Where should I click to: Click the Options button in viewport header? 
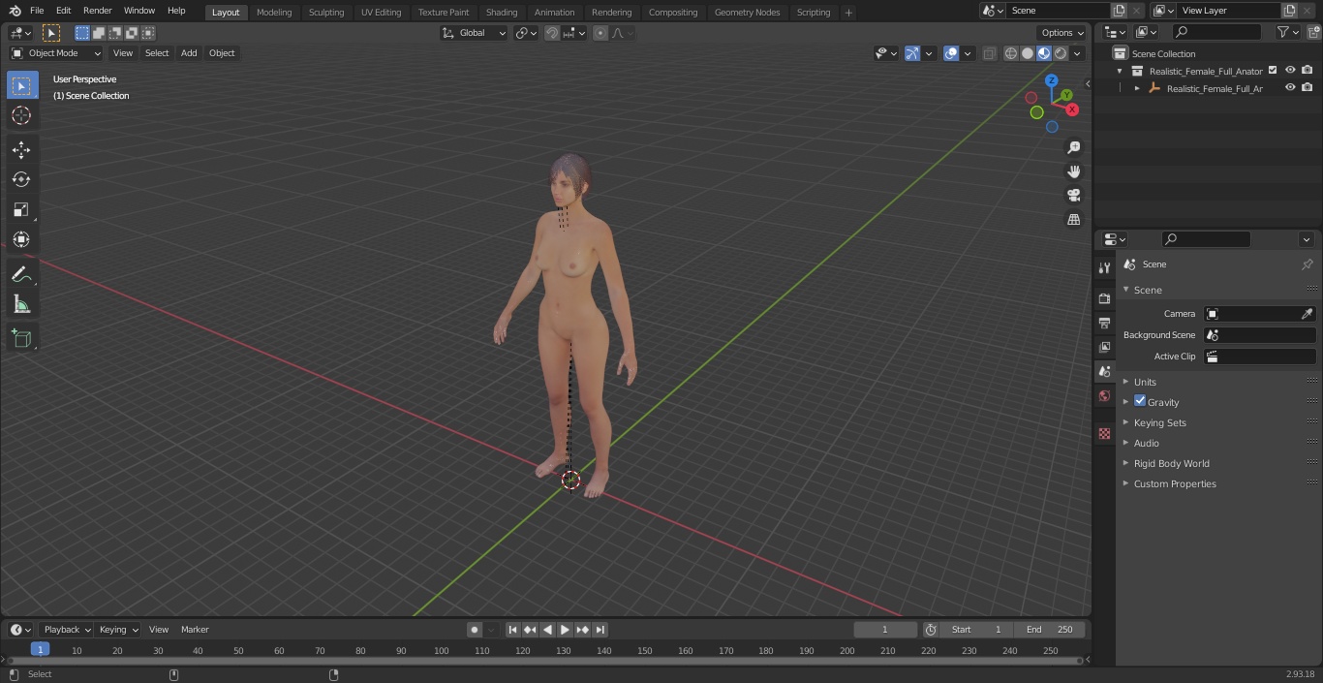click(x=1062, y=33)
